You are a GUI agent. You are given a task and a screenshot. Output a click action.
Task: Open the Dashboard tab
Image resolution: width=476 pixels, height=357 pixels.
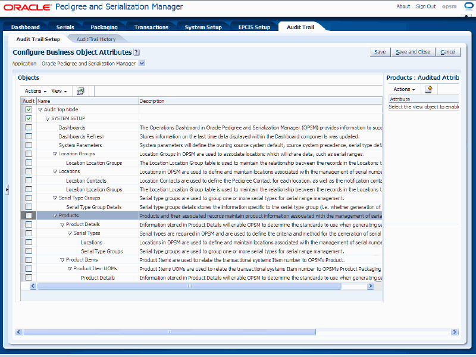pos(26,27)
